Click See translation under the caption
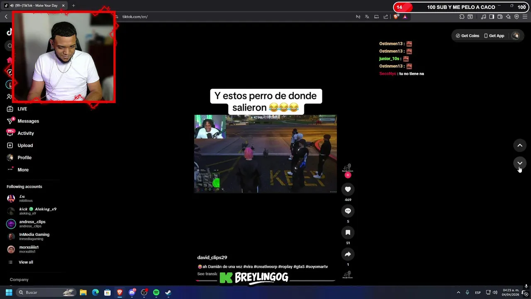The image size is (531, 299). [x=207, y=274]
